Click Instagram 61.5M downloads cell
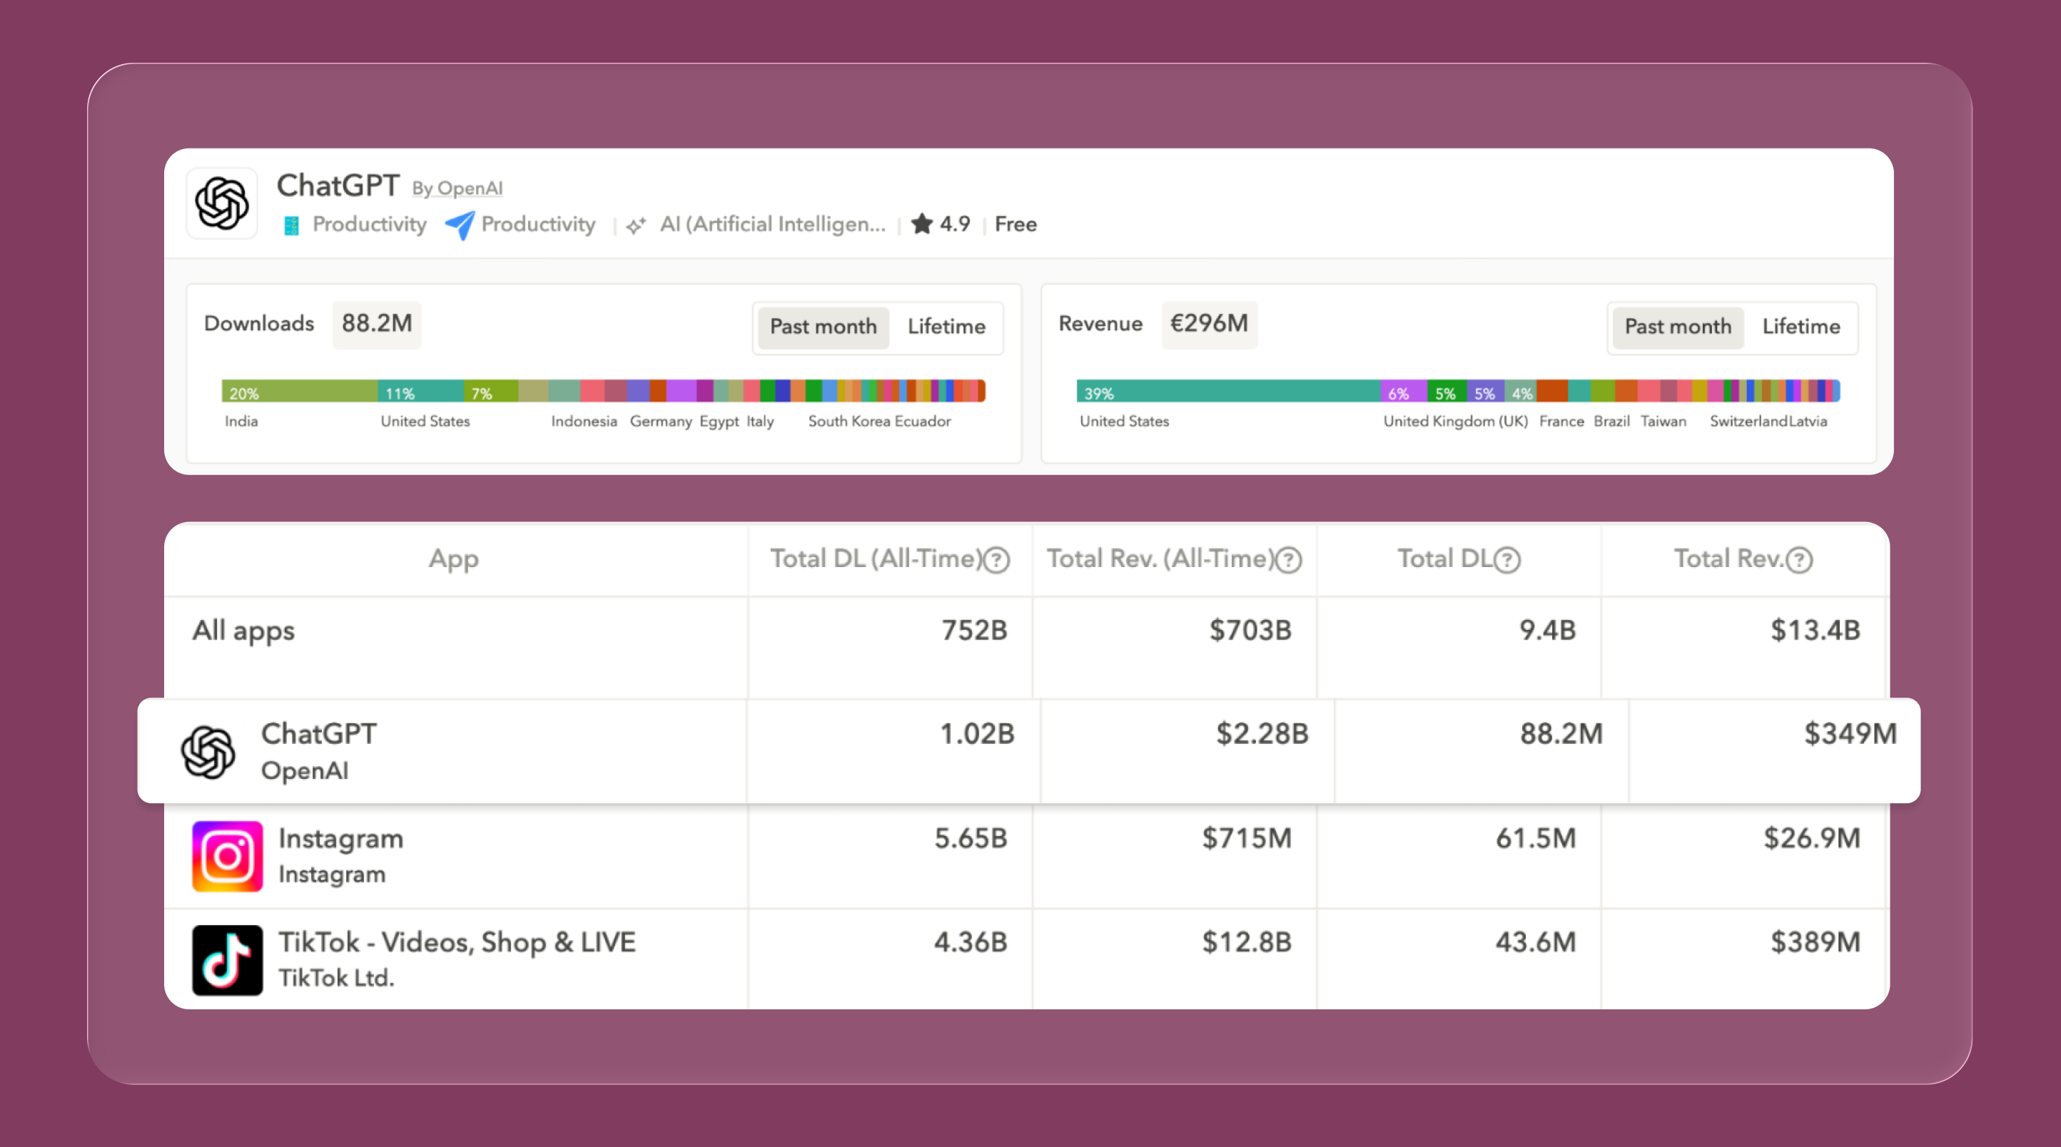Viewport: 2061px width, 1147px height. click(1535, 838)
